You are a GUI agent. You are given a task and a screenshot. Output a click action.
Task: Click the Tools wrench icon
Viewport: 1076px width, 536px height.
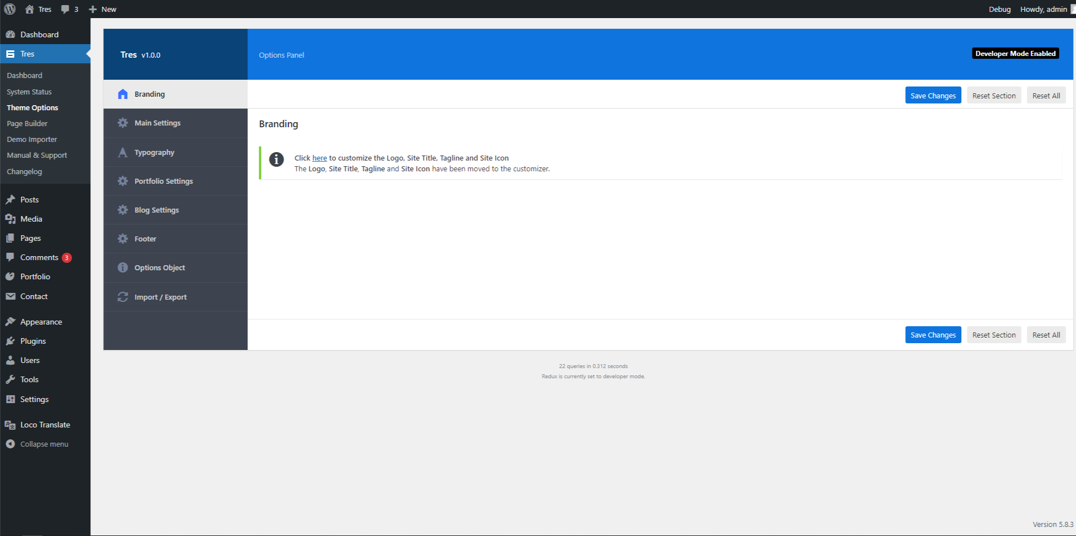click(10, 379)
